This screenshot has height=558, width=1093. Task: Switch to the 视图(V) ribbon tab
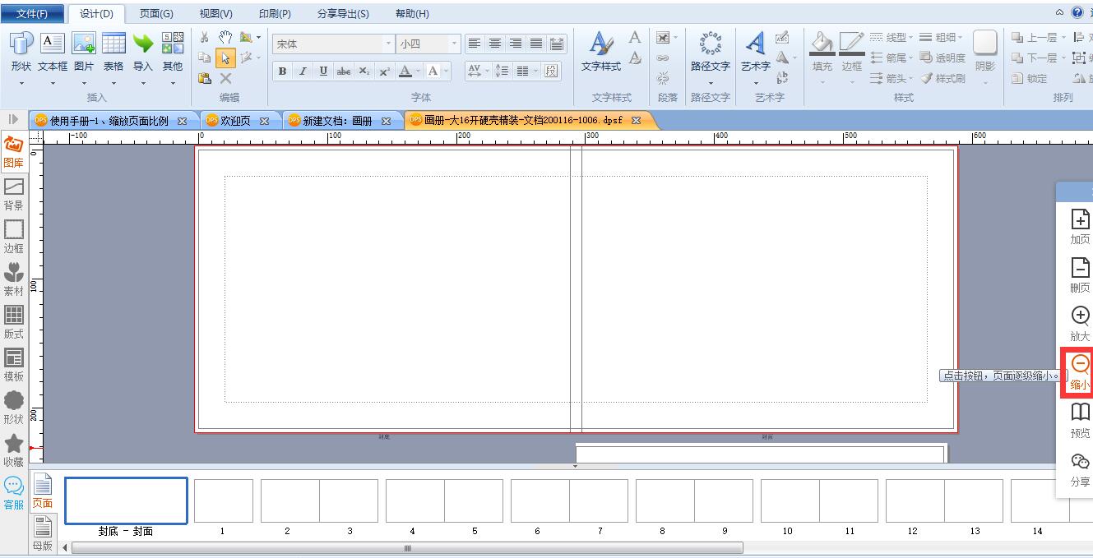click(x=216, y=14)
